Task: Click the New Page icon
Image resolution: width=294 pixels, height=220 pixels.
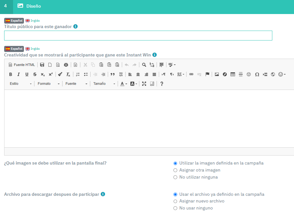Action: point(50,65)
